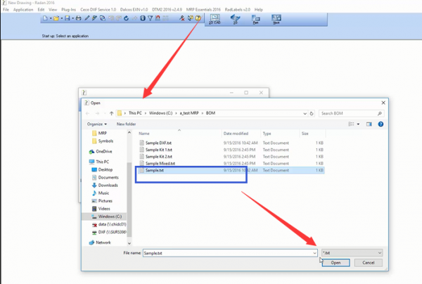The height and width of the screenshot is (284, 422).
Task: Sort by Type column header
Action: pyautogui.click(x=267, y=134)
